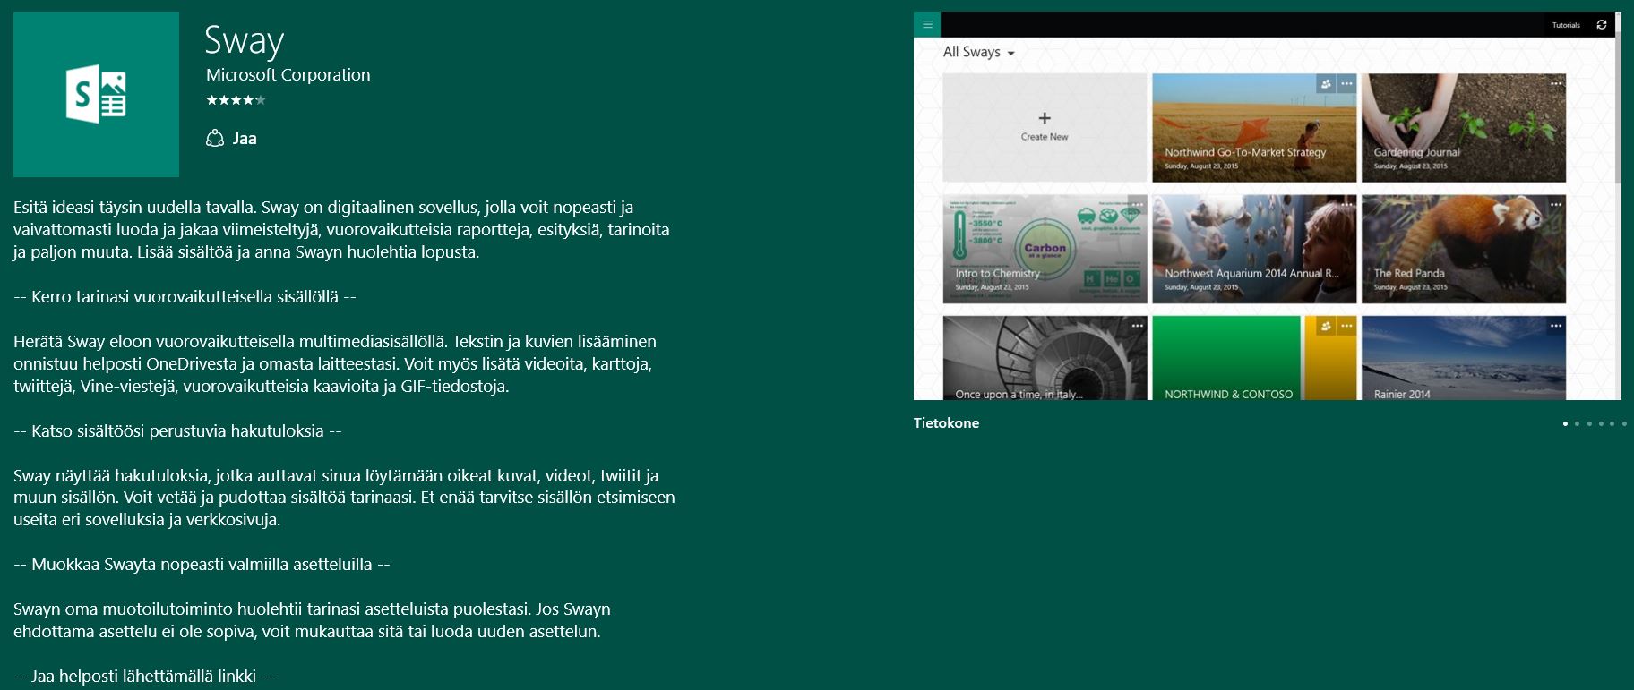
Task: Open more options on The Red Panda tile
Action: tap(1556, 205)
